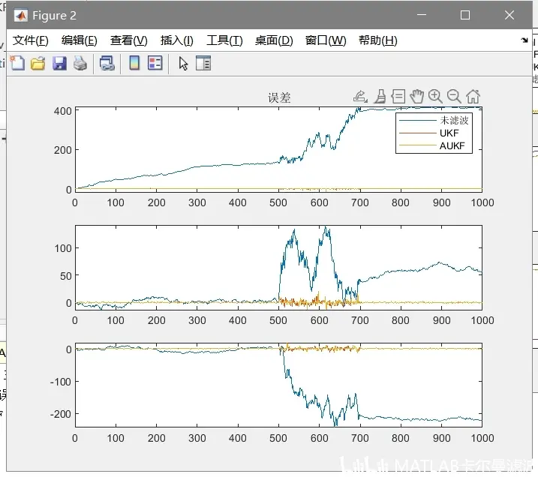The image size is (538, 477).
Task: Insert colorbar using toolbar icon
Action: [x=134, y=63]
